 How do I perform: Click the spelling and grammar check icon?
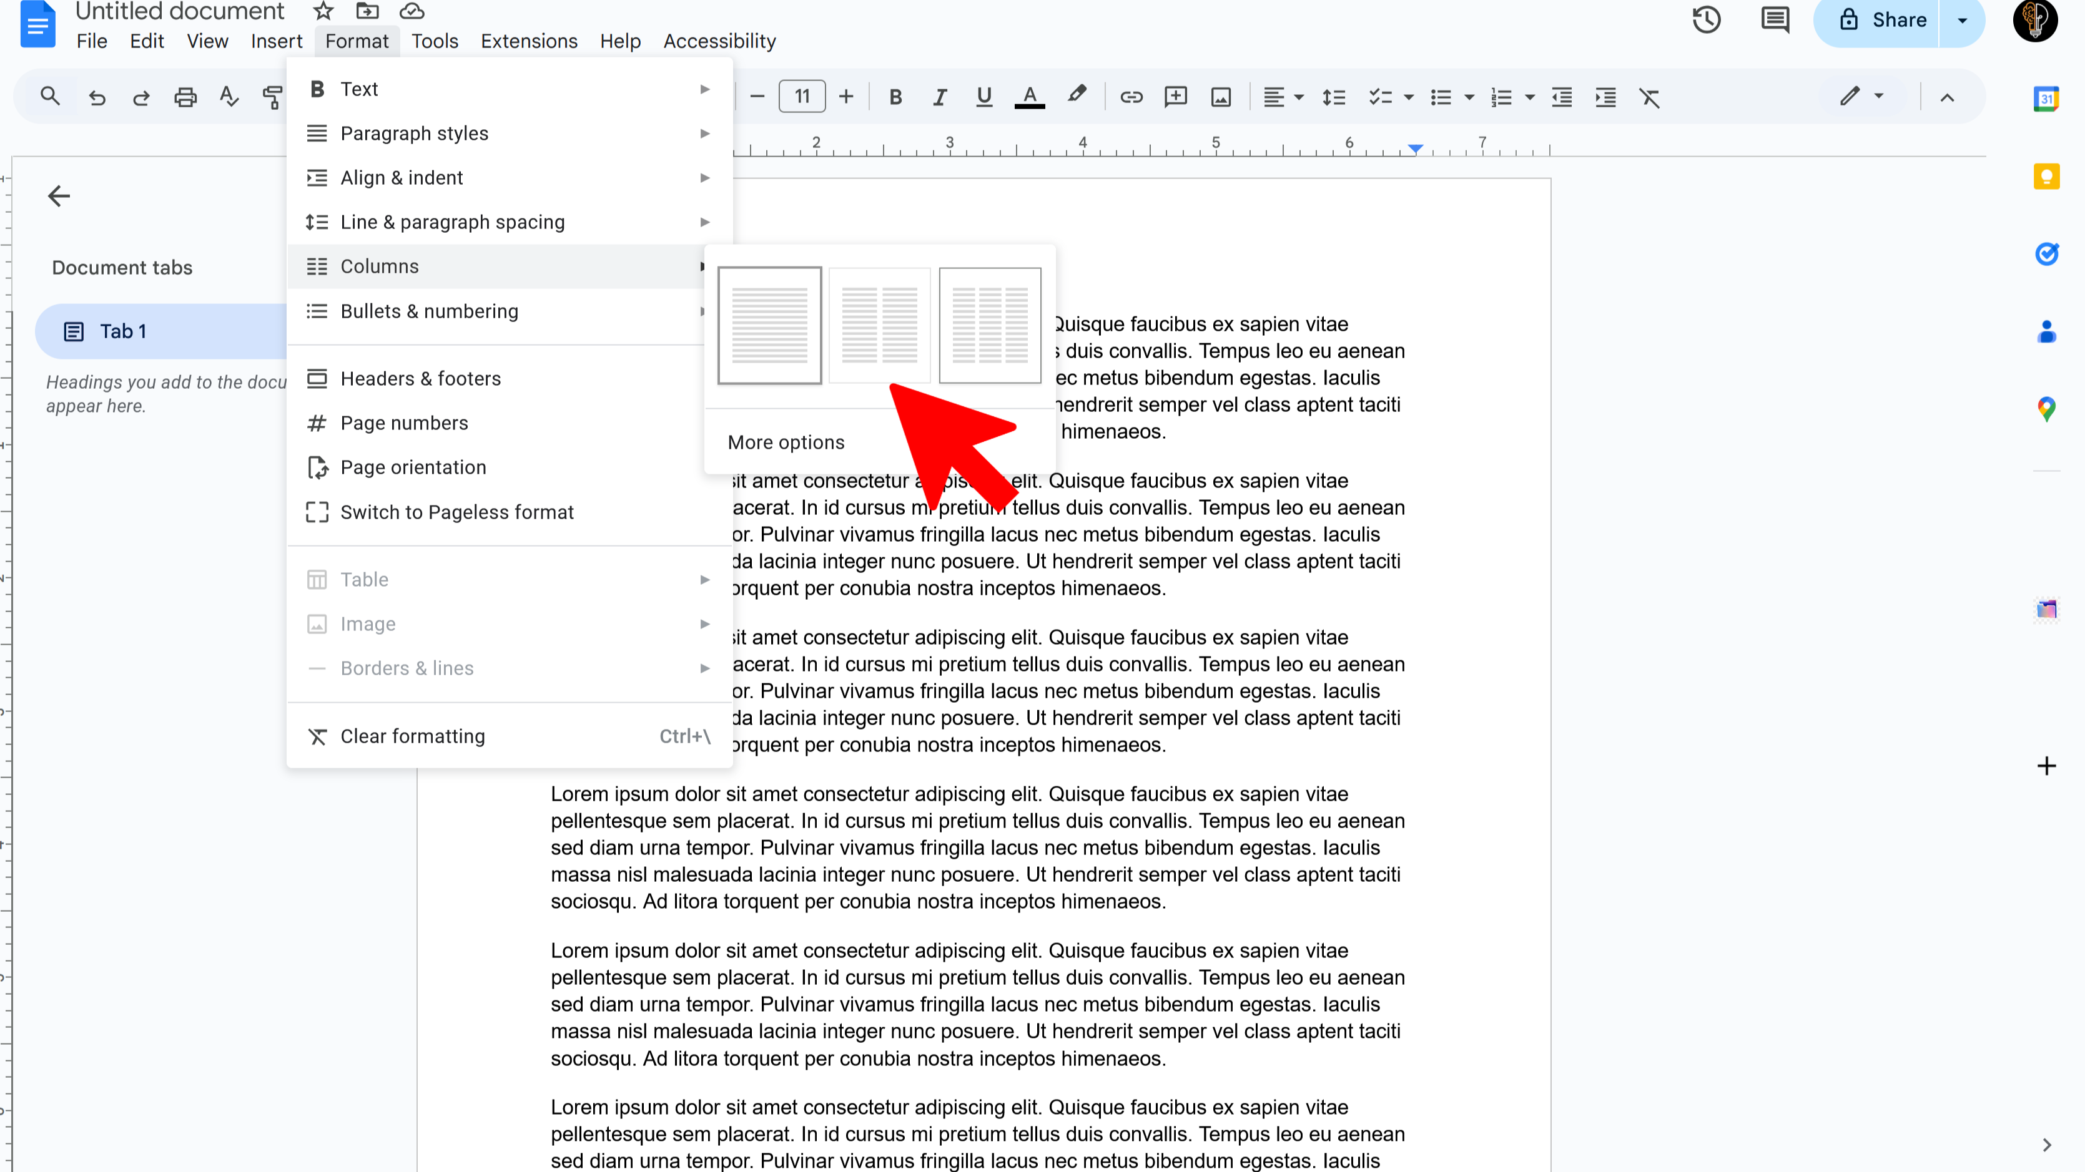(x=229, y=97)
